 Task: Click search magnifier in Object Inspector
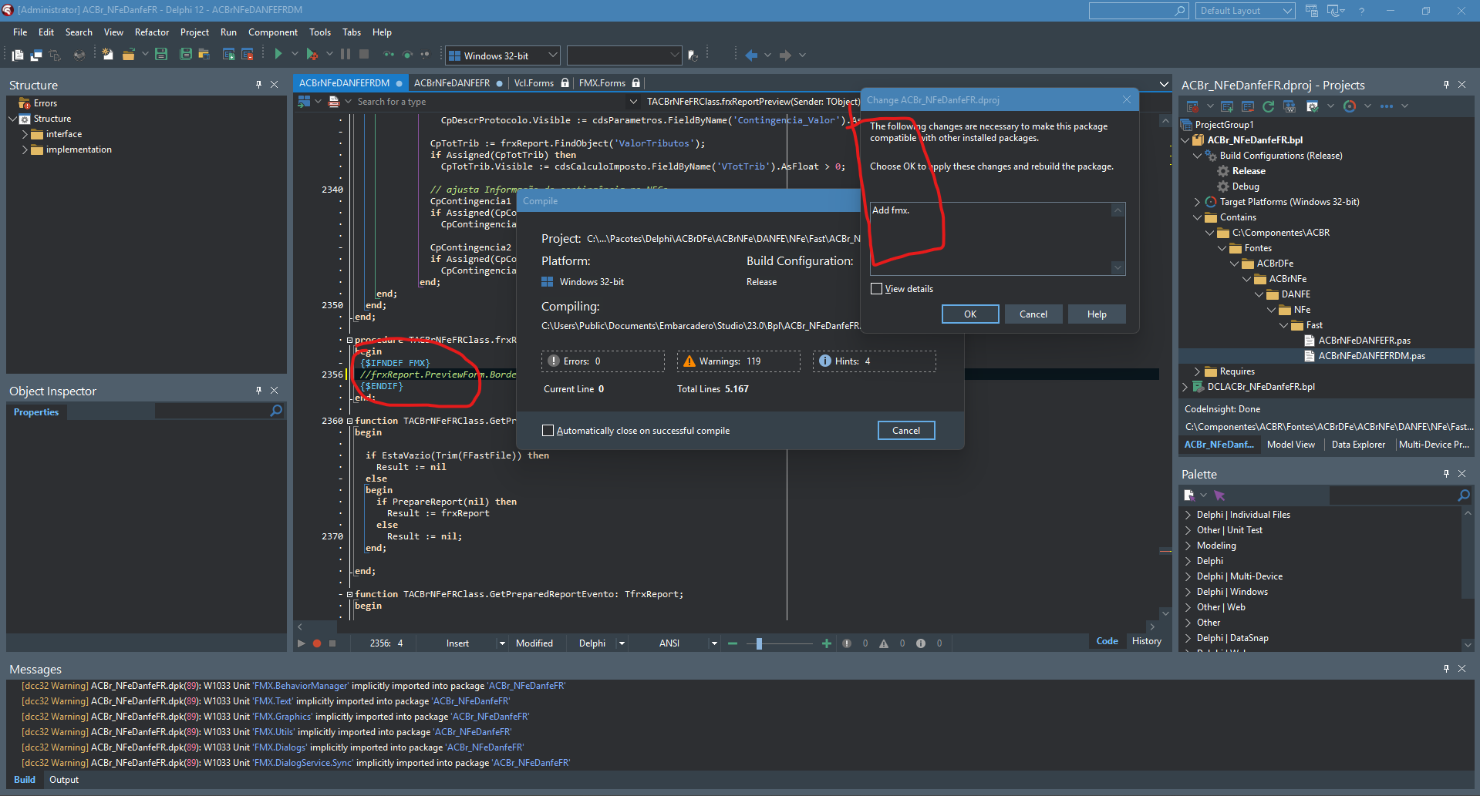(x=276, y=411)
